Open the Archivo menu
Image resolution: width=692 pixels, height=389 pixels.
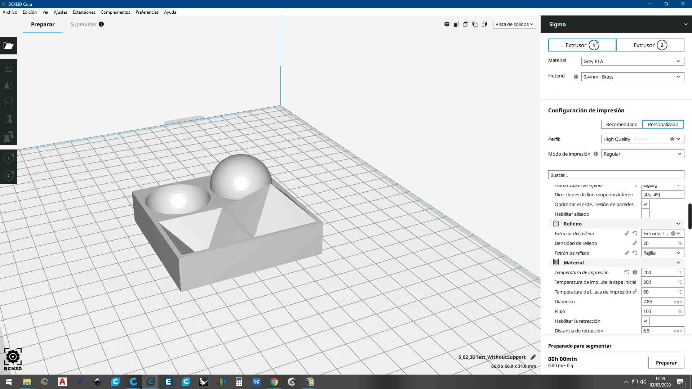(x=10, y=12)
